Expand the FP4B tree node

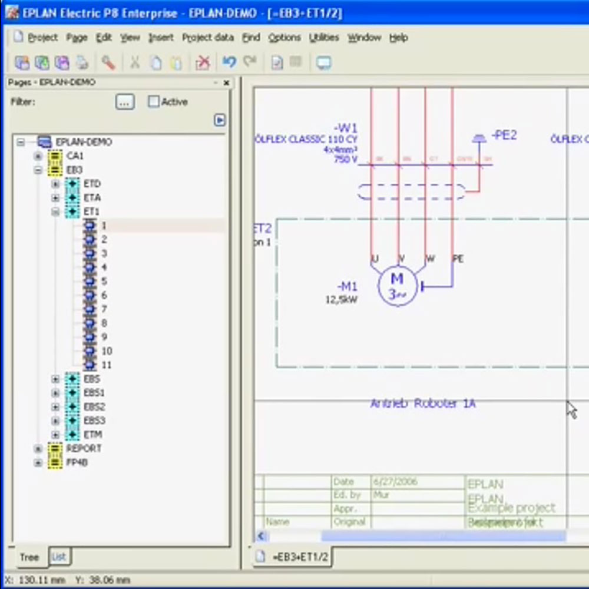(38, 462)
